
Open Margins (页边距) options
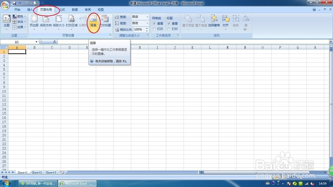pyautogui.click(x=34, y=22)
